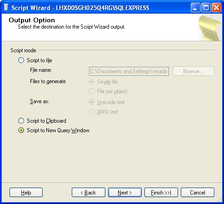Select the Script to file radio button
The image size is (224, 204).
(21, 60)
